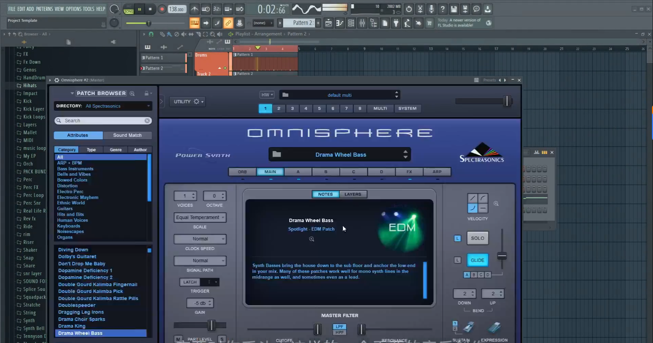Open the Kick Loops browser folder

tap(34, 117)
